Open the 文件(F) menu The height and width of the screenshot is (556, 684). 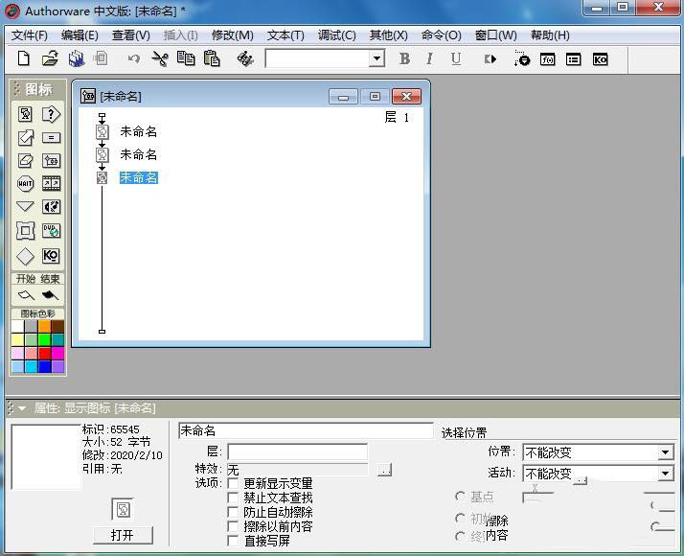click(x=30, y=35)
